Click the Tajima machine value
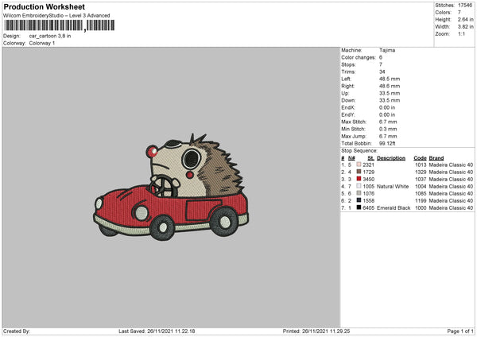The height and width of the screenshot is (337, 477). click(387, 50)
